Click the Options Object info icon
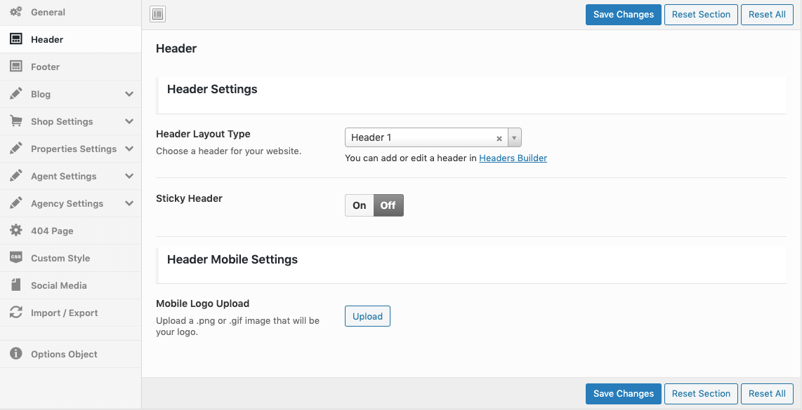Viewport: 802px width, 410px height. [15, 354]
